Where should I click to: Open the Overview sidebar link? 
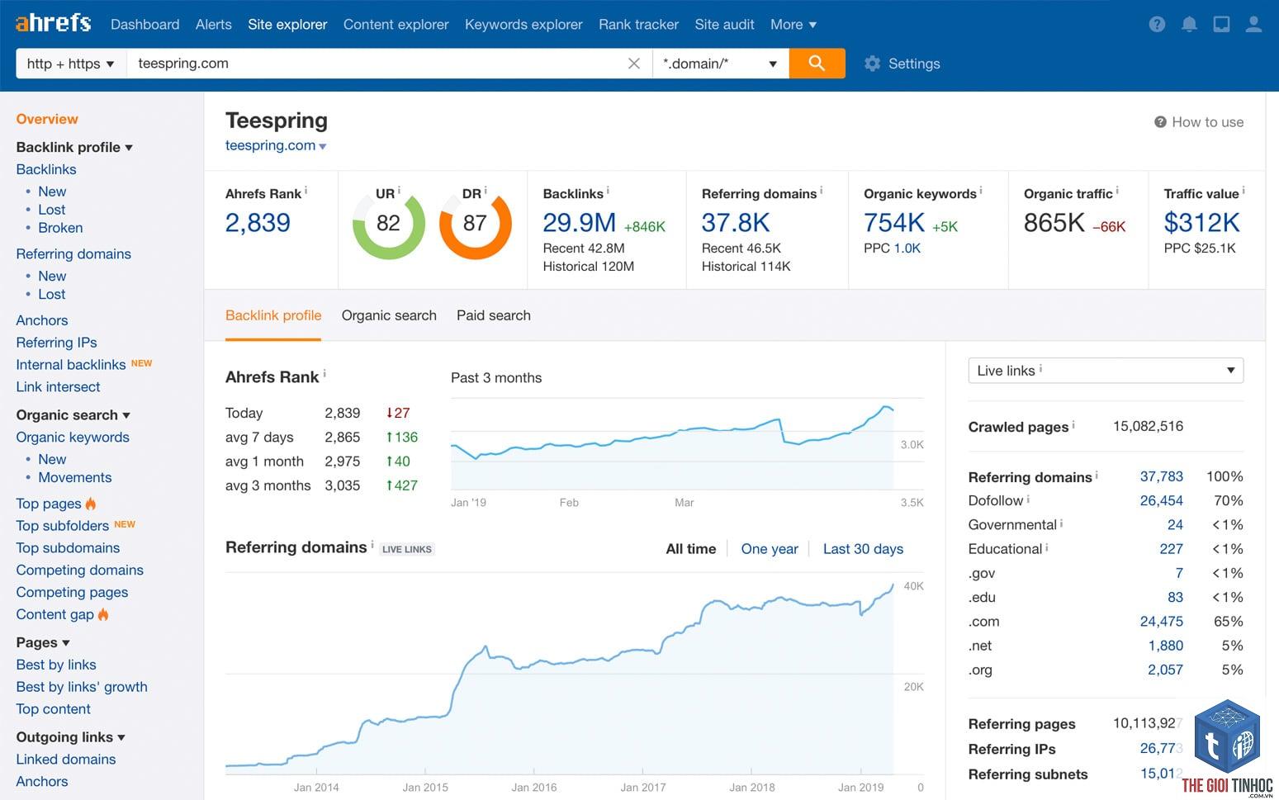[x=47, y=119]
